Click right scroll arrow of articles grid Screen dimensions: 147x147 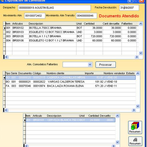[137, 57]
